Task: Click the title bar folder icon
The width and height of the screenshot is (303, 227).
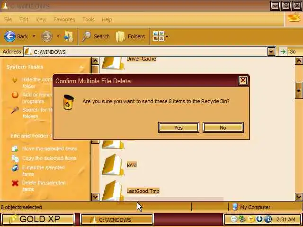Action: pos(5,6)
